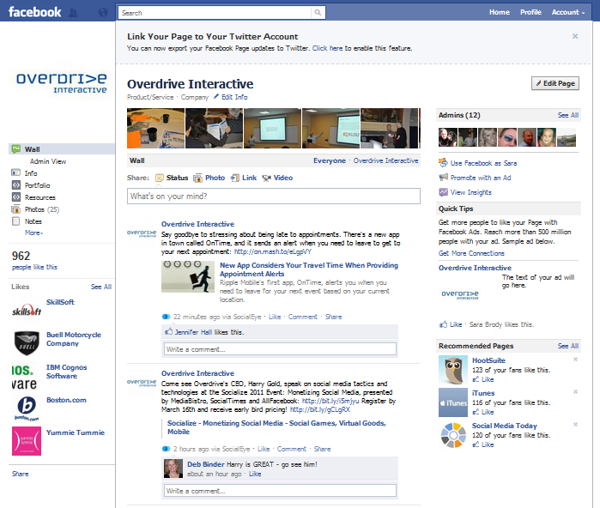Open the projector screen photo thumbnail
The height and width of the screenshot is (508, 600).
tap(272, 128)
